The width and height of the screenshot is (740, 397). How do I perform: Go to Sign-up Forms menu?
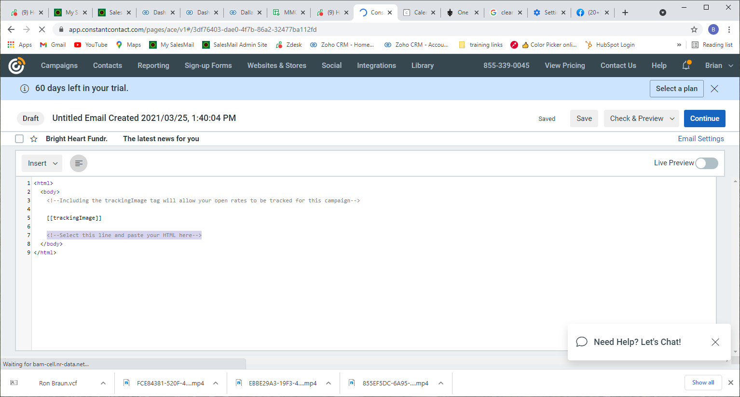click(208, 66)
